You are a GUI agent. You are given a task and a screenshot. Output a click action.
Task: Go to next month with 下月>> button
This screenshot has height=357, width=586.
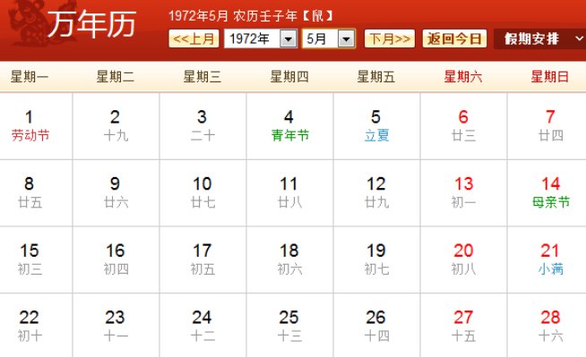tap(390, 38)
